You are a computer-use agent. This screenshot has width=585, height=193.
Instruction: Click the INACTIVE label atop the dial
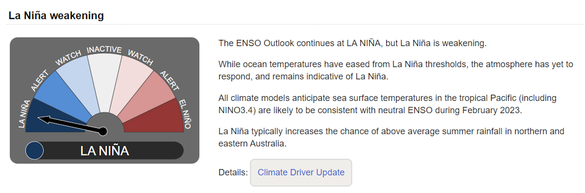point(104,49)
